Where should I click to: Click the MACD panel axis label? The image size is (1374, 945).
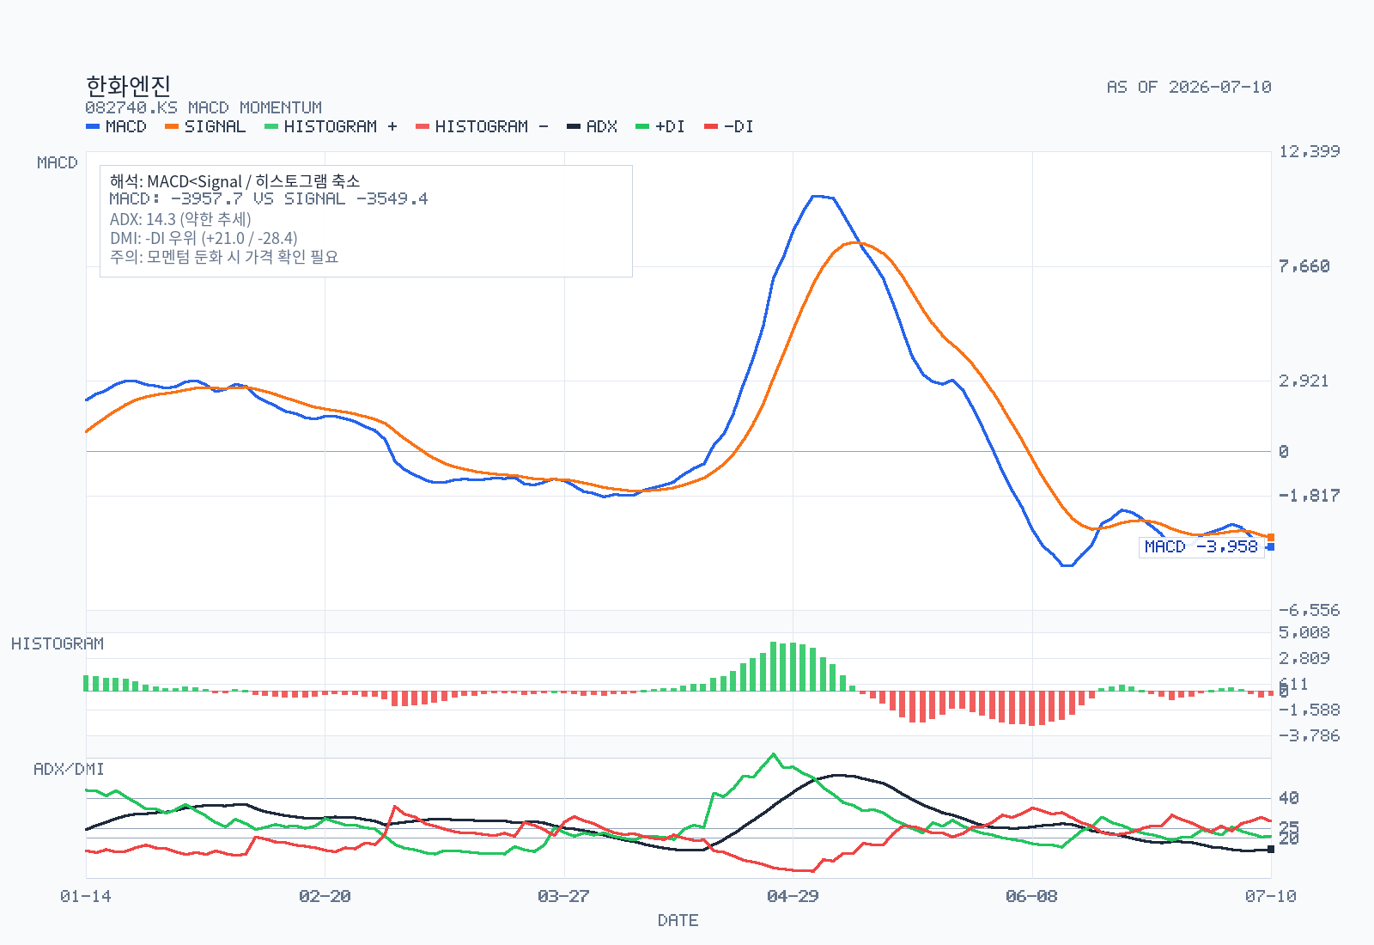click(x=58, y=162)
